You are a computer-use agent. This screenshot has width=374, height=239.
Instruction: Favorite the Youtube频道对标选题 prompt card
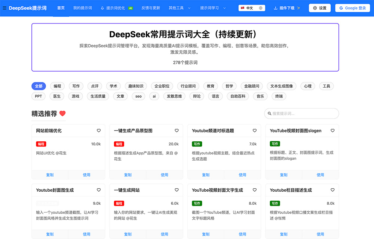[x=254, y=130]
